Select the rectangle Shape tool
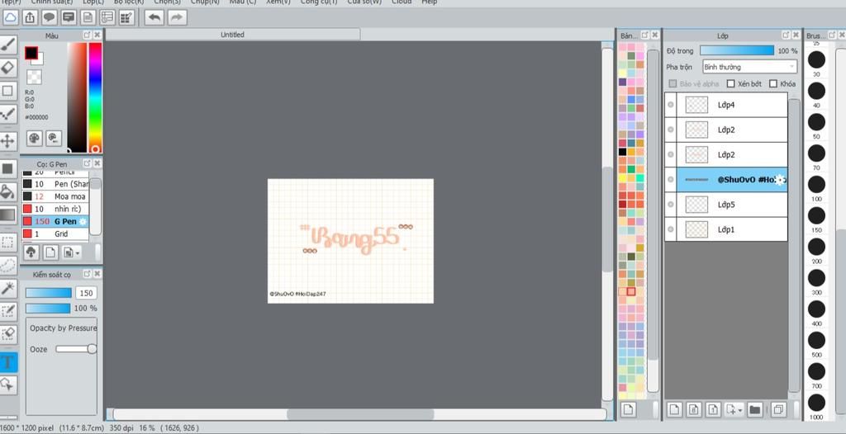The height and width of the screenshot is (434, 846). 8,91
